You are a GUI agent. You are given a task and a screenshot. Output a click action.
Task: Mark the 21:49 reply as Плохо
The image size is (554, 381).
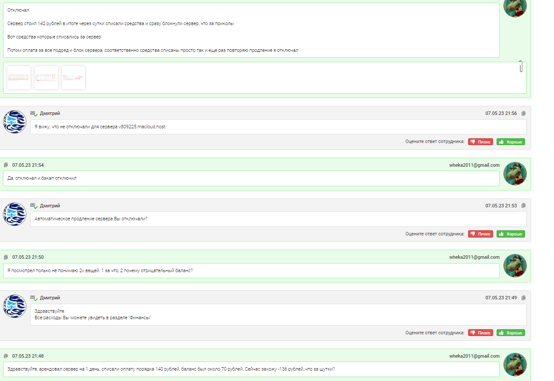point(480,333)
